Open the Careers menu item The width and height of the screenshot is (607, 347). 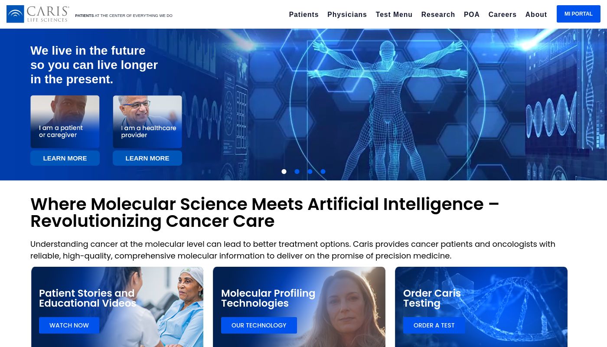502,14
